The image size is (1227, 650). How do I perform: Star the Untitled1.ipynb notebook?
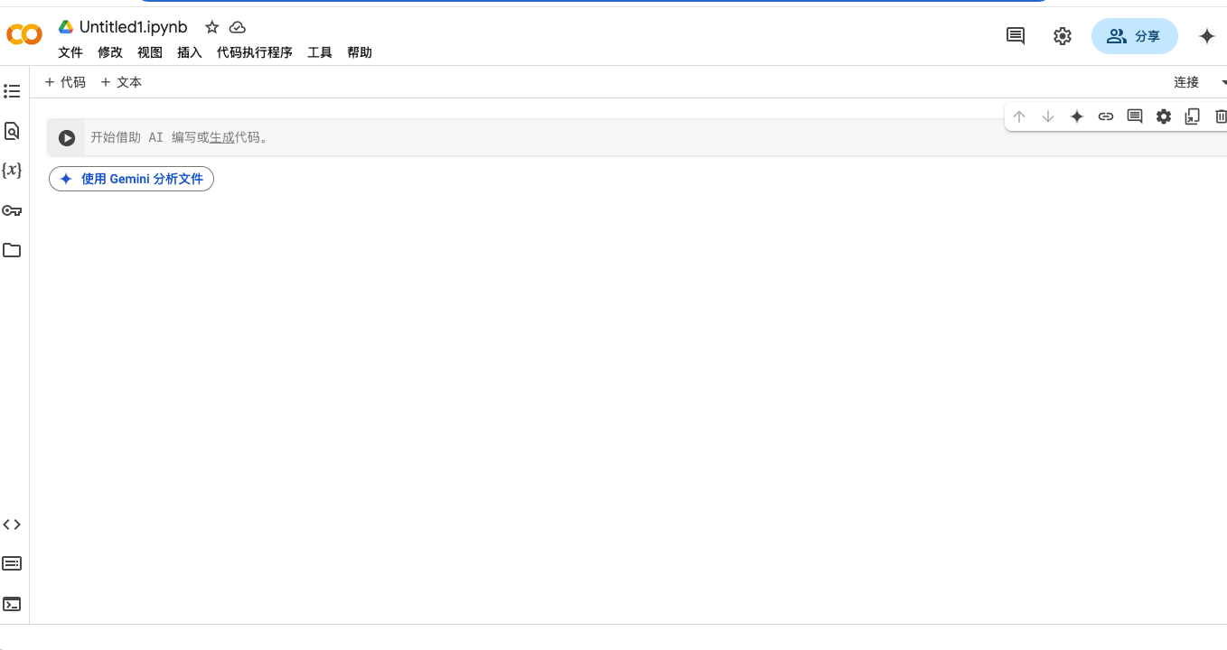212,27
